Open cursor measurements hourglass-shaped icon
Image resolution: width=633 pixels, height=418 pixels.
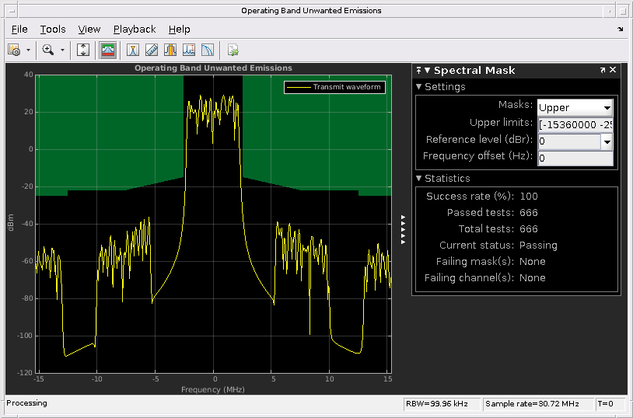tap(133, 50)
